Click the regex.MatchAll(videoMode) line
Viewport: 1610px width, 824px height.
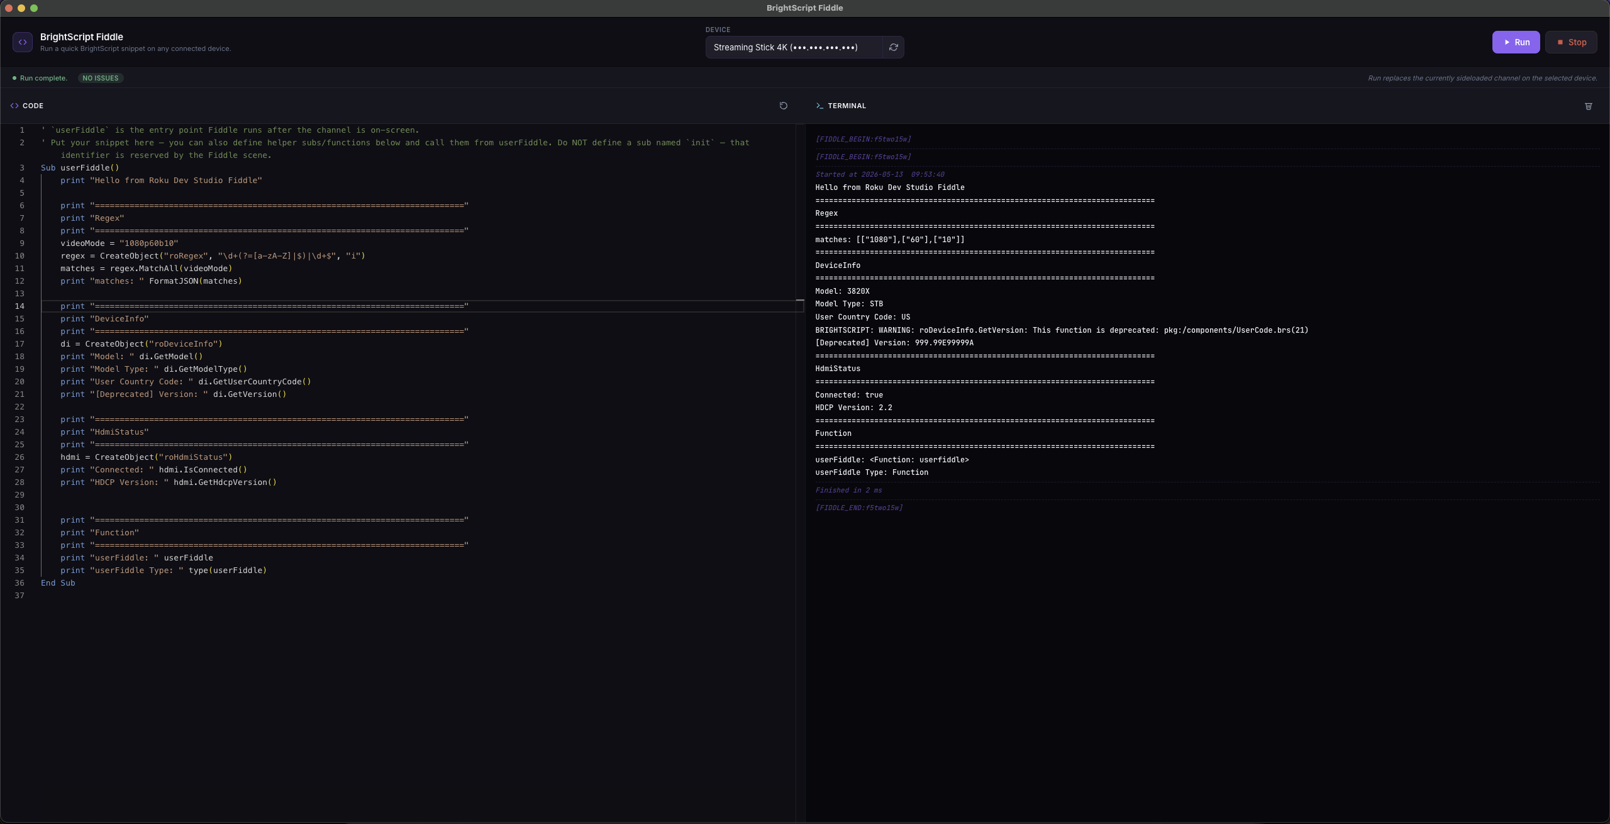[147, 269]
